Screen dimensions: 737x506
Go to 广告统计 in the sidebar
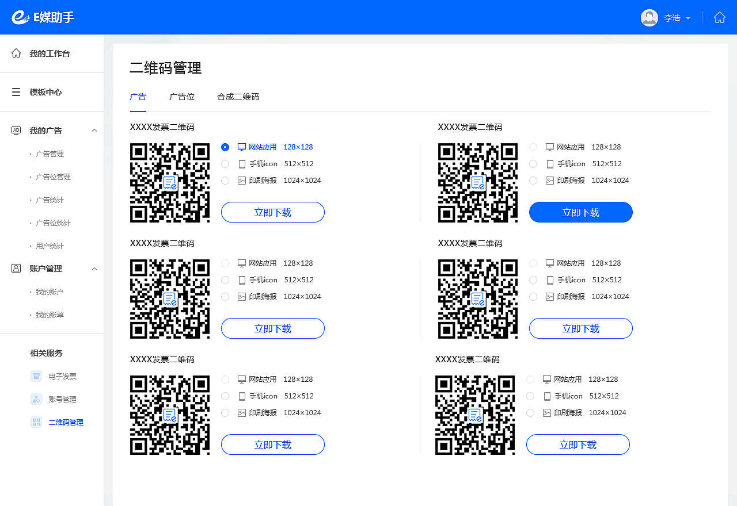click(50, 200)
